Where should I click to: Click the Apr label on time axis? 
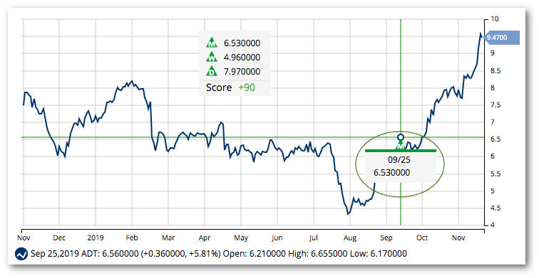pyautogui.click(x=205, y=238)
